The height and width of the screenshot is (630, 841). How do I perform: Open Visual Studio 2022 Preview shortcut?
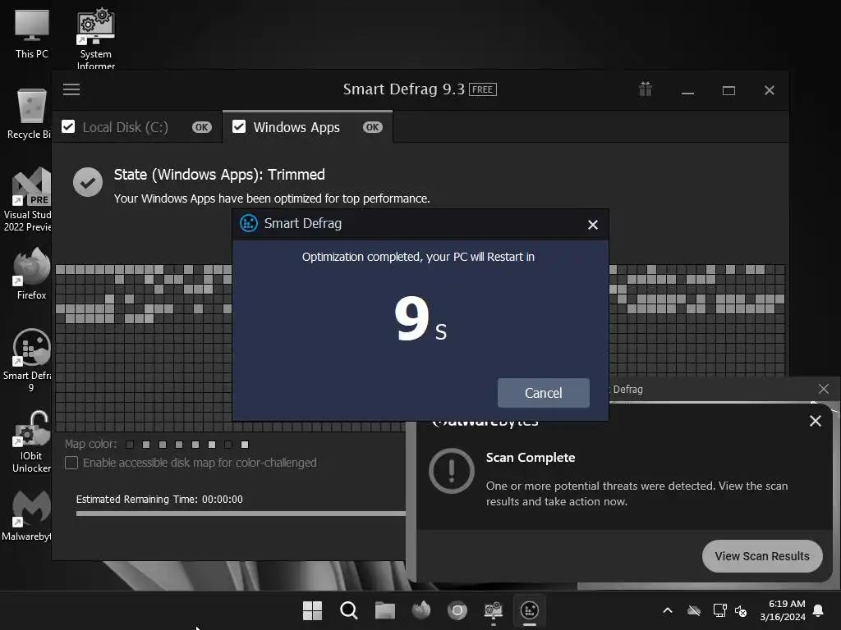tap(28, 199)
